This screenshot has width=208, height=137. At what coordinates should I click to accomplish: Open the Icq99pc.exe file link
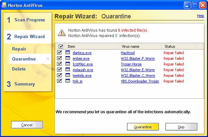83,64
